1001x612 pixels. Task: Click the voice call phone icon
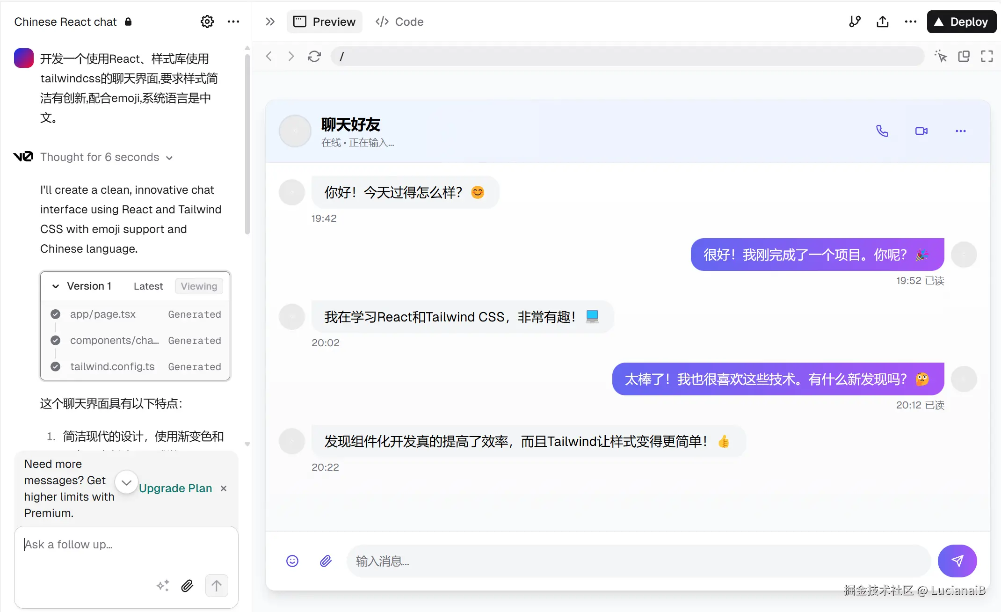tap(882, 131)
